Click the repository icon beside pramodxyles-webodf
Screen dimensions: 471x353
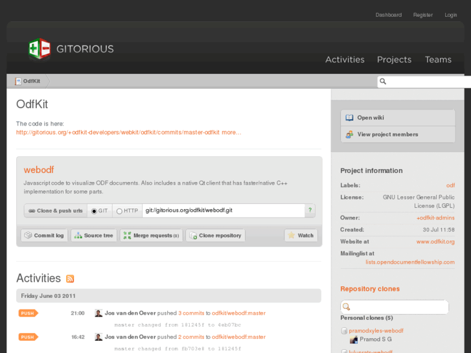(344, 331)
